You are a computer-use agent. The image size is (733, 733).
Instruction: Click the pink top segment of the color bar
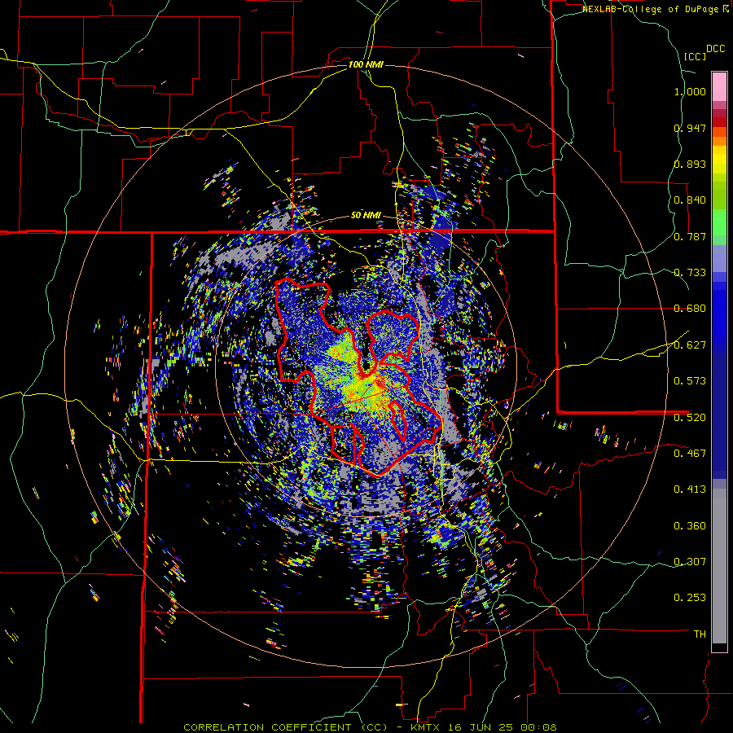click(719, 87)
